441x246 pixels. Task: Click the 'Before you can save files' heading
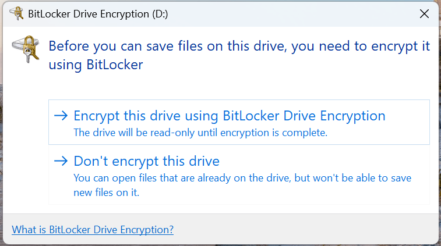pos(239,47)
